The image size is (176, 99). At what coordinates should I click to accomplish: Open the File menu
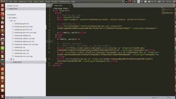coord(11,2)
